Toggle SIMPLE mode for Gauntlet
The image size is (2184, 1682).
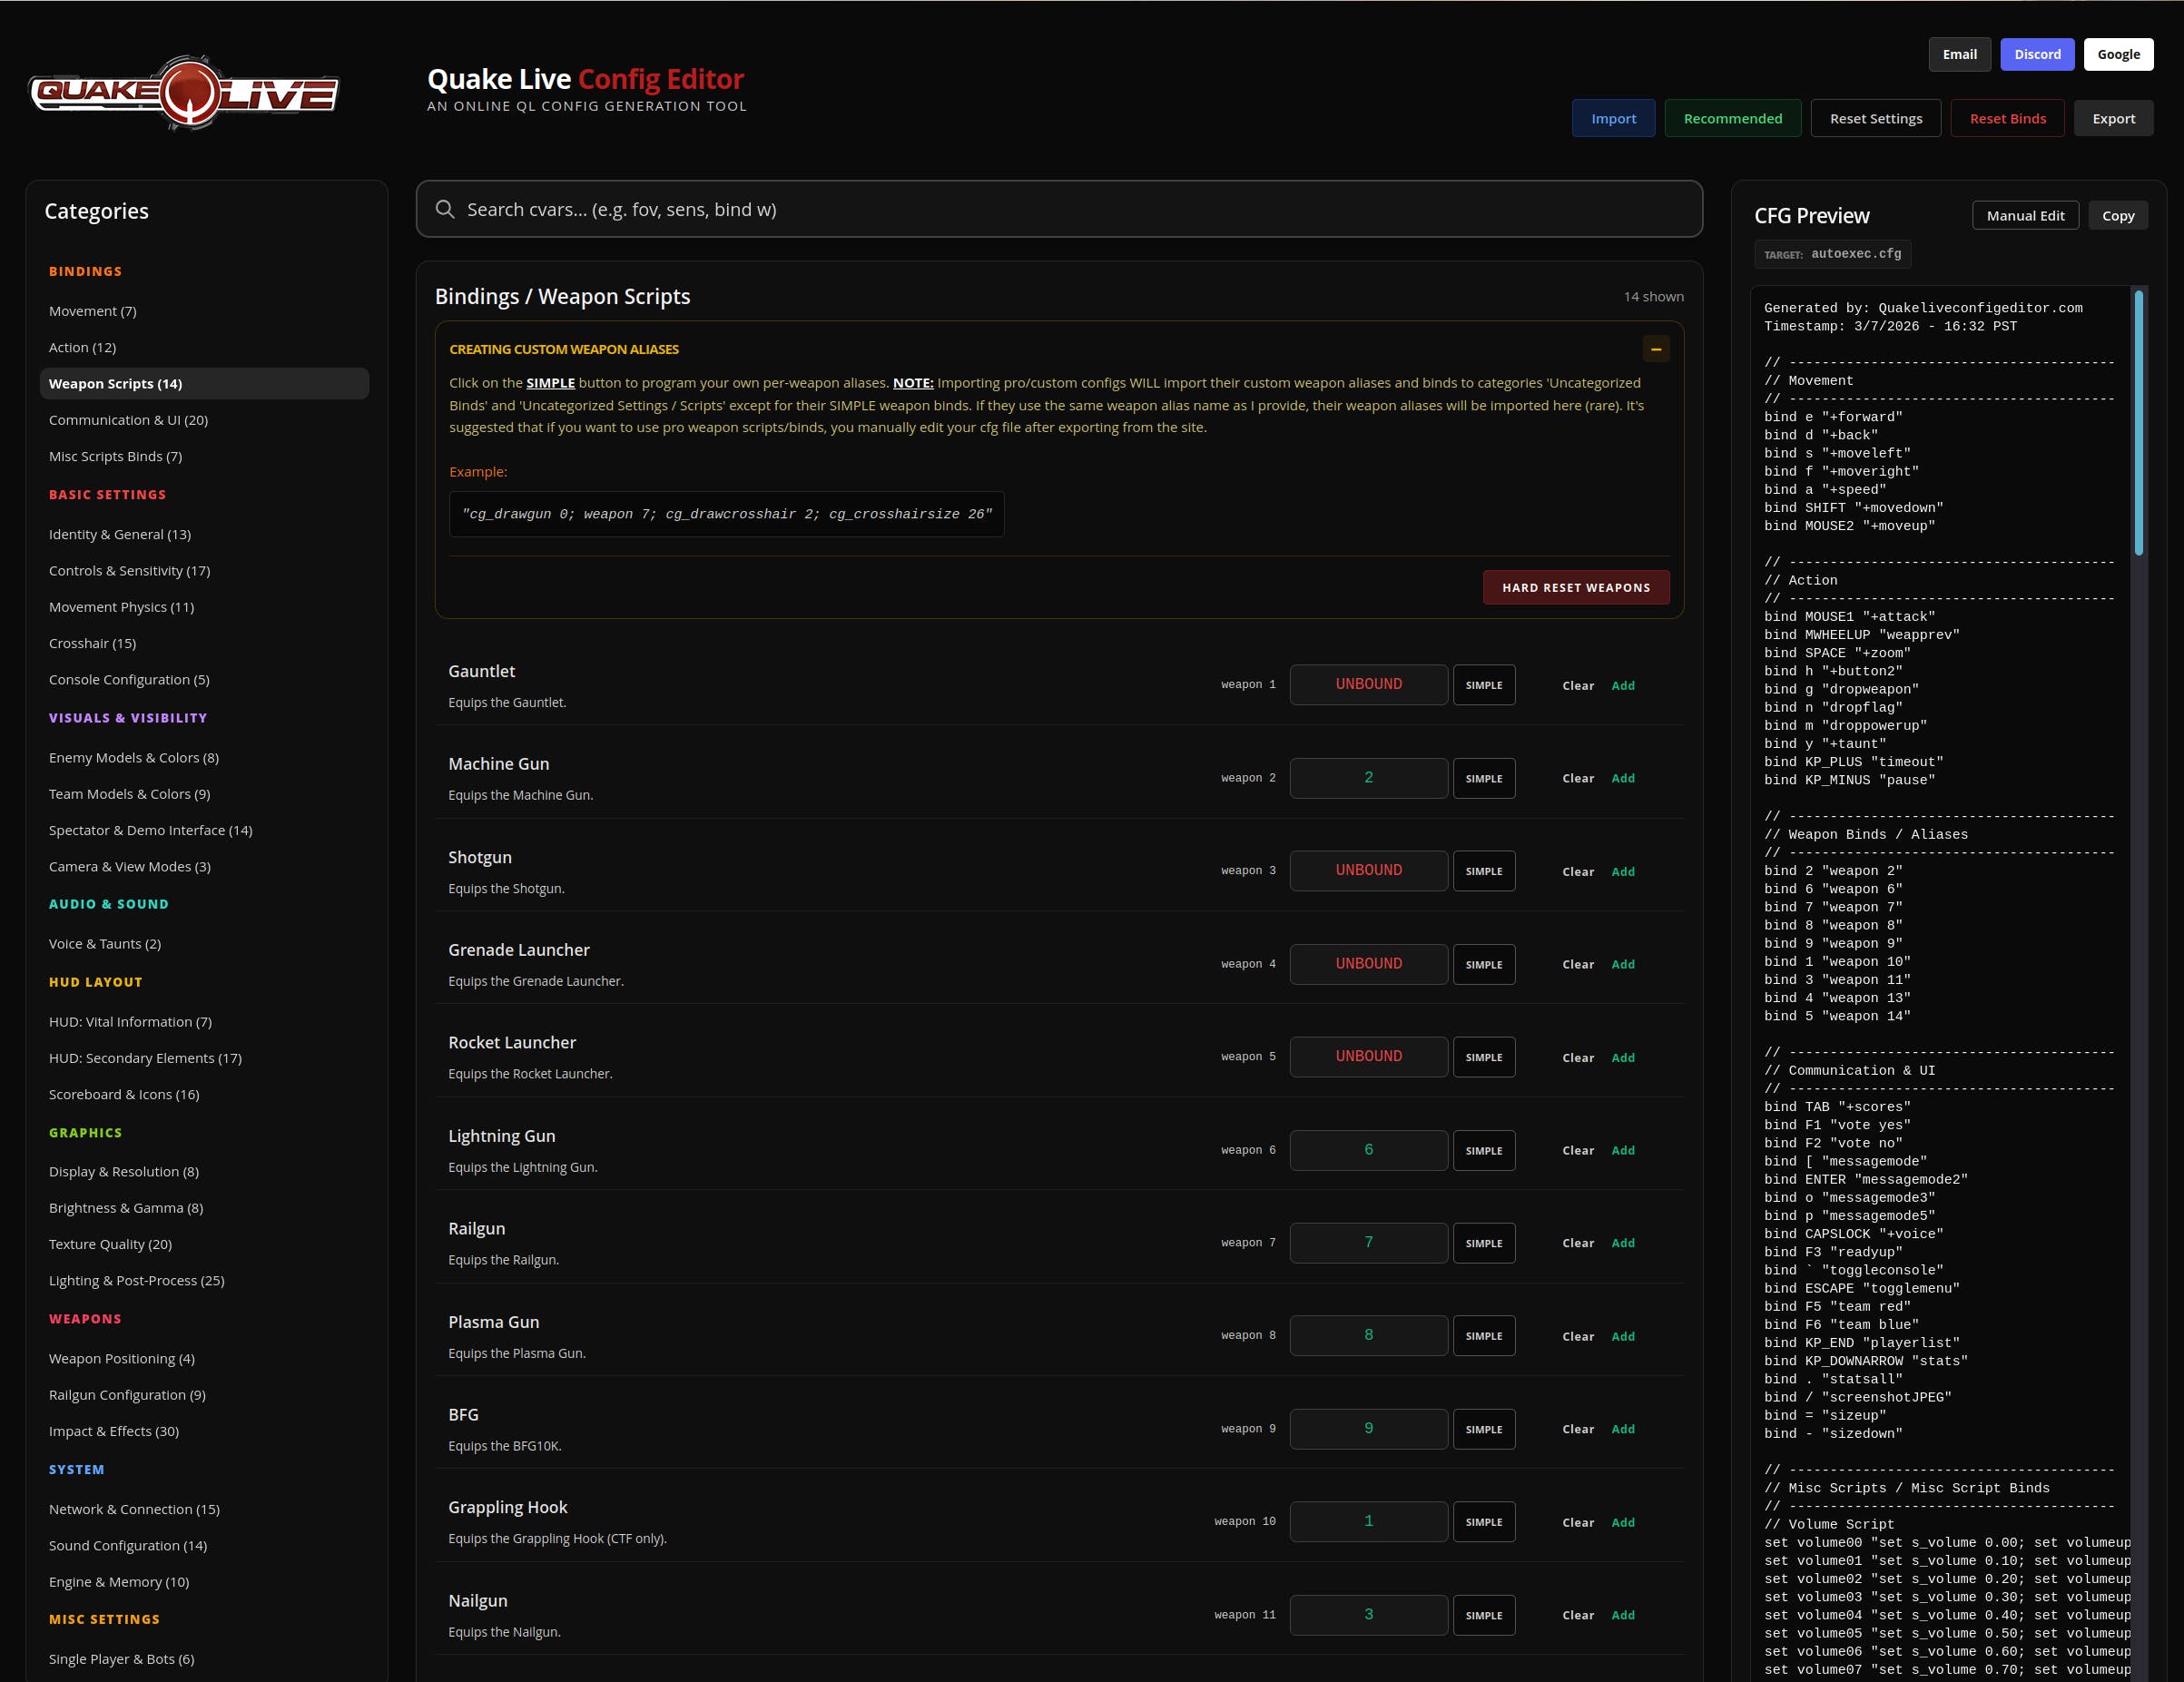pyautogui.click(x=1483, y=685)
